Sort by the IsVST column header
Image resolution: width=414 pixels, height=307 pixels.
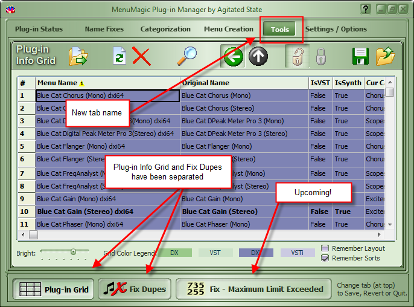[x=320, y=83]
